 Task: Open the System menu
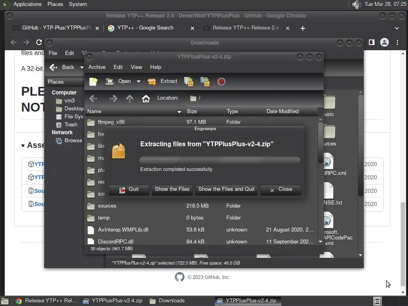pyautogui.click(x=78, y=4)
